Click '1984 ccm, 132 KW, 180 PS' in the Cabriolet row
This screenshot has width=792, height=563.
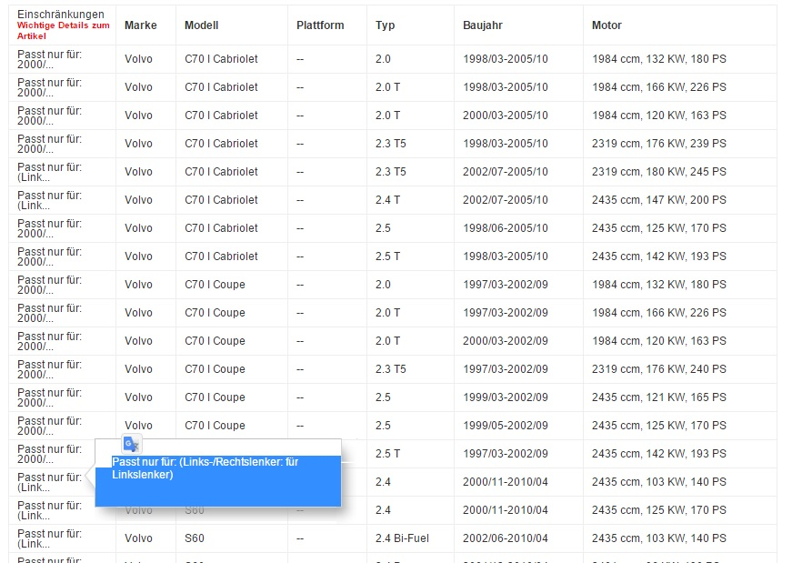coord(658,59)
